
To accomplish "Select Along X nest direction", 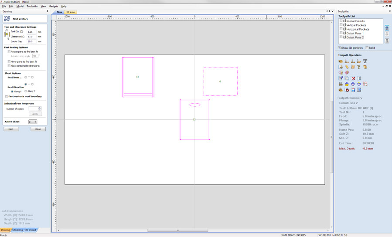I will coord(12,91).
